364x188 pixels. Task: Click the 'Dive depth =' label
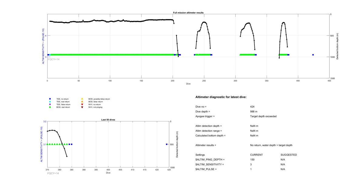203,112
